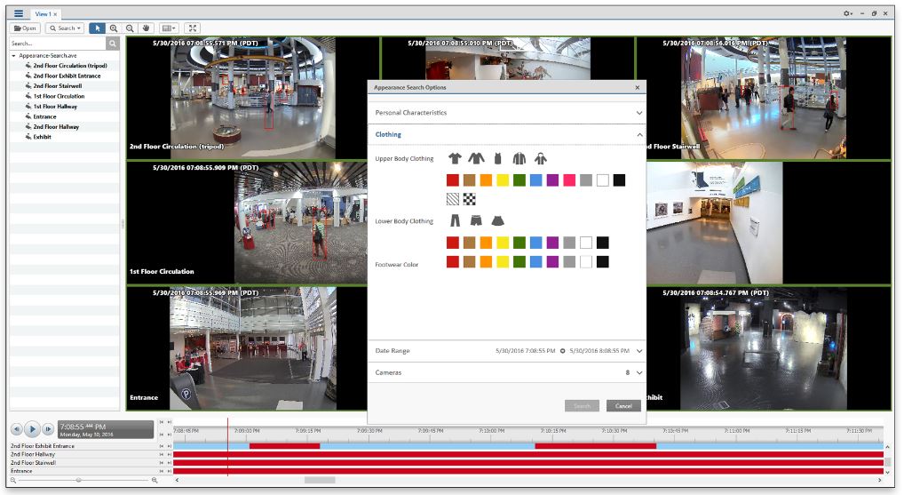904x495 pixels.
Task: Select hooded coat upper clothing icon
Action: click(x=540, y=158)
